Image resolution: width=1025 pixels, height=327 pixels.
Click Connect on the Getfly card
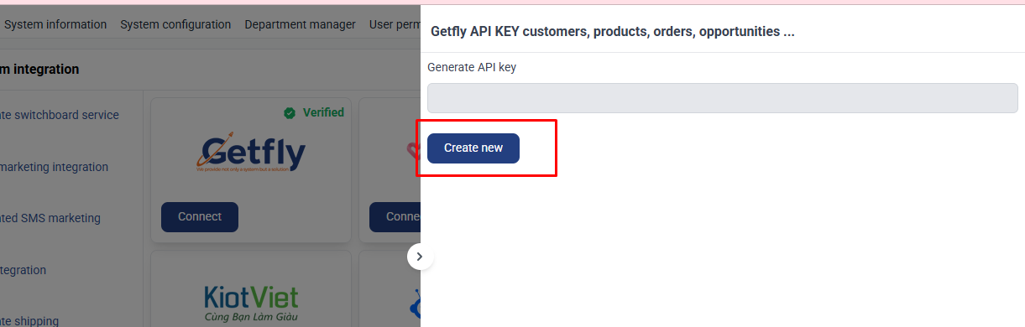(x=200, y=217)
